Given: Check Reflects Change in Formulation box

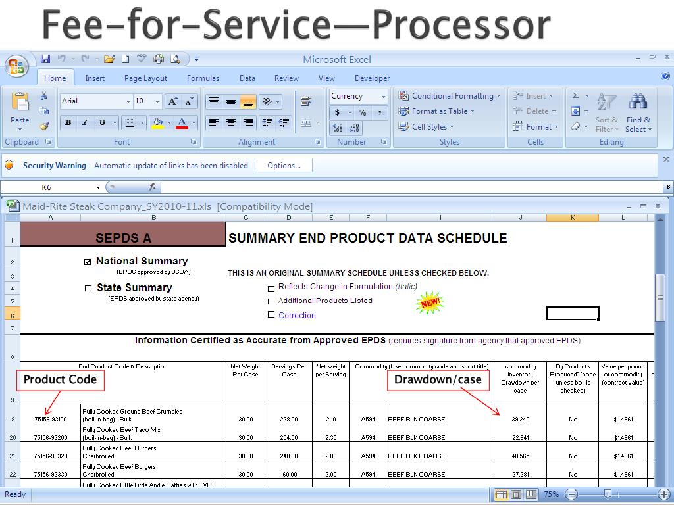Looking at the screenshot, I should click(x=271, y=289).
